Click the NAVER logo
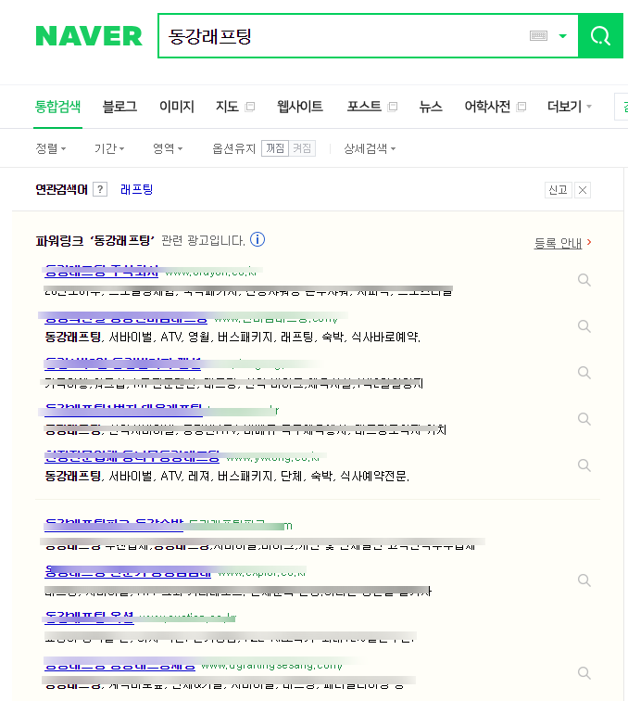The width and height of the screenshot is (628, 701). [89, 36]
